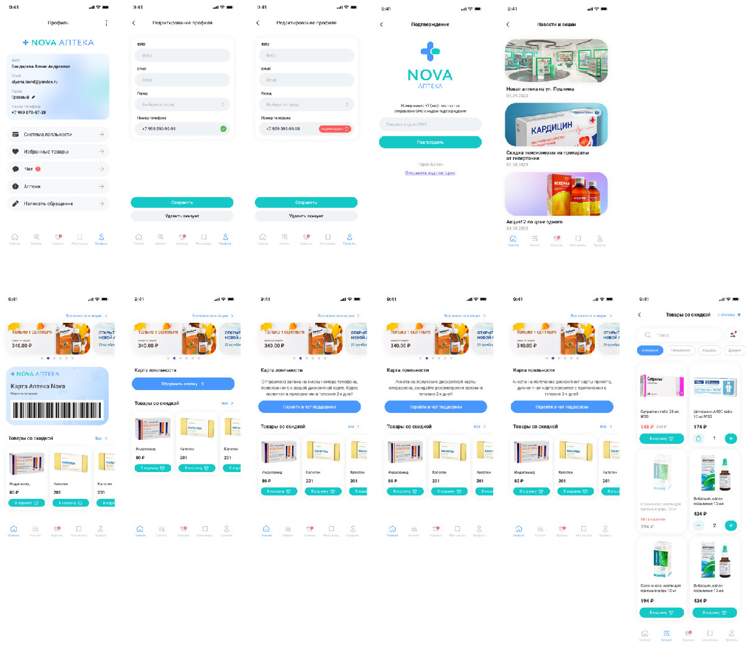The image size is (746, 645).
Task: Open Главная in the Профиль screen bottom bar
Action: pyautogui.click(x=15, y=239)
